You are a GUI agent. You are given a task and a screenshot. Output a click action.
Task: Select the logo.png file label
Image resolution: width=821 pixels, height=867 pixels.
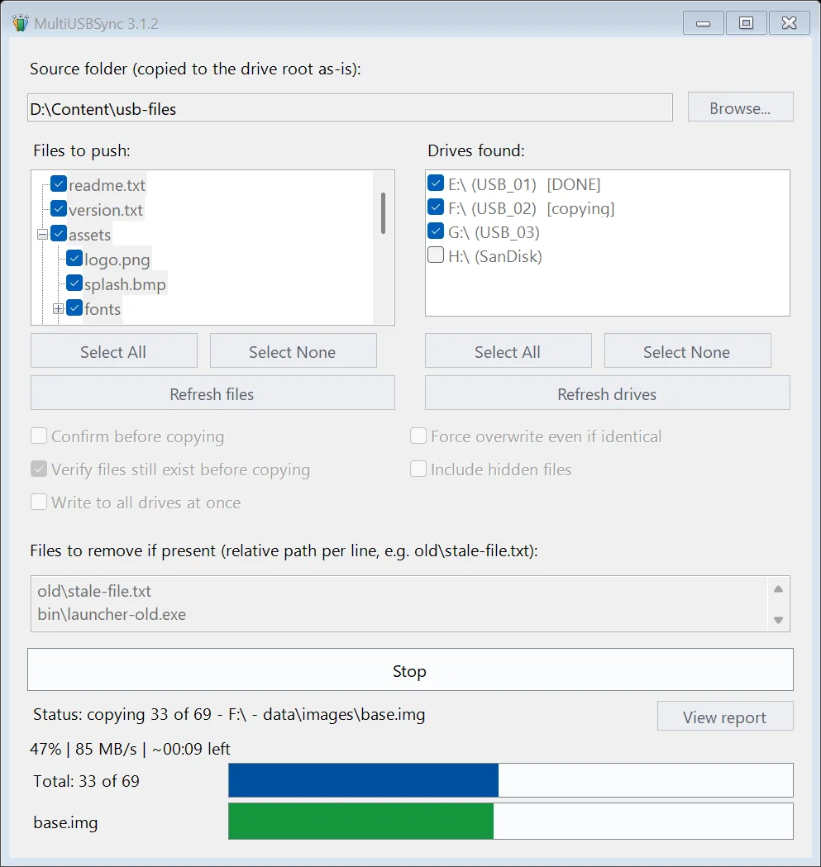pos(117,260)
